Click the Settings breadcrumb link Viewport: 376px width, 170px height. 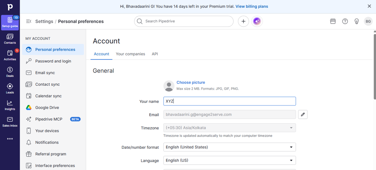tap(44, 21)
